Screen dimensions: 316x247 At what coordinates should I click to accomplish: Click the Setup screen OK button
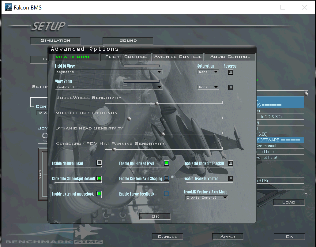click(289, 237)
